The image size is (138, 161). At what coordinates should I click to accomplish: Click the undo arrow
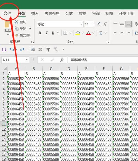coord(12,50)
